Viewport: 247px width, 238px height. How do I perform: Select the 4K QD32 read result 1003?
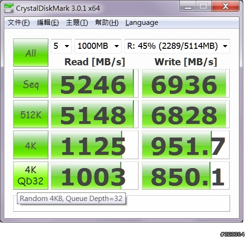94,176
